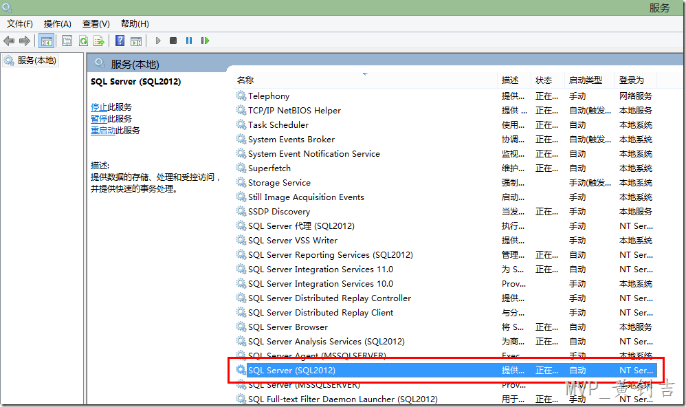Select the SQL Server Browser service
This screenshot has height=407, width=686.
tap(445, 327)
